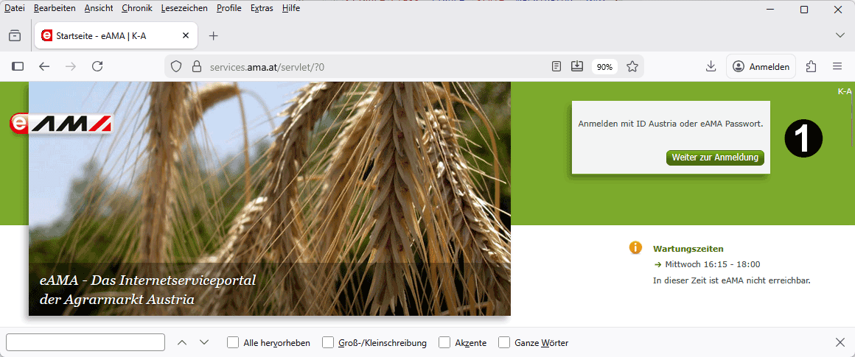Enable Ganze Wörter checkbox
Viewport: 855px width, 357px height.
click(504, 342)
